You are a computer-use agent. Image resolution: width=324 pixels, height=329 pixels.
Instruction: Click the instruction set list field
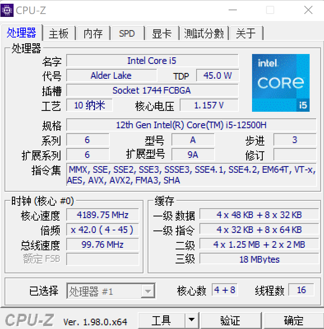(191, 175)
